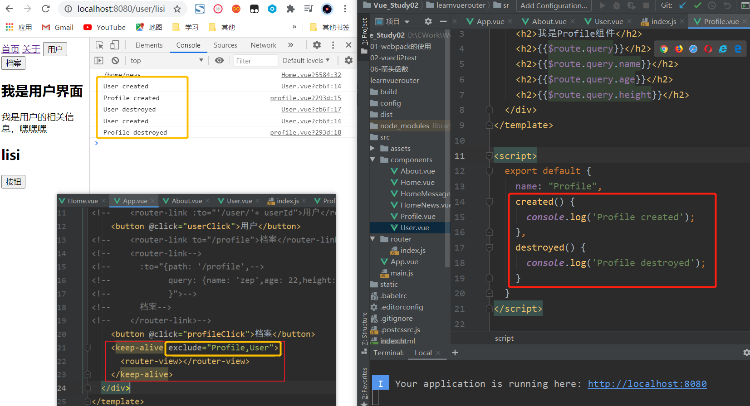Viewport: 750px width, 406px height.
Task: Open Chrome media control icon
Action: pyautogui.click(x=309, y=9)
